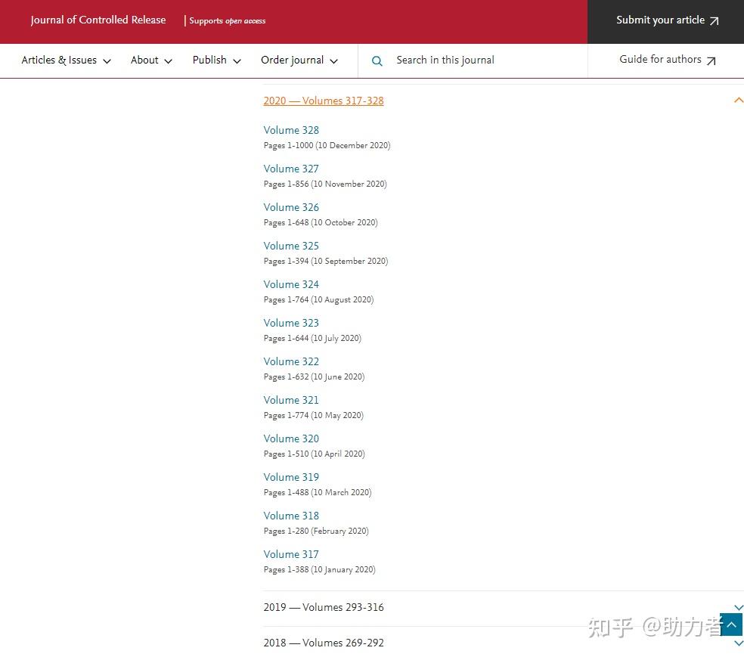The image size is (744, 657).
Task: Expand 2018 — Volumes 269-292 row
Action: [503, 643]
